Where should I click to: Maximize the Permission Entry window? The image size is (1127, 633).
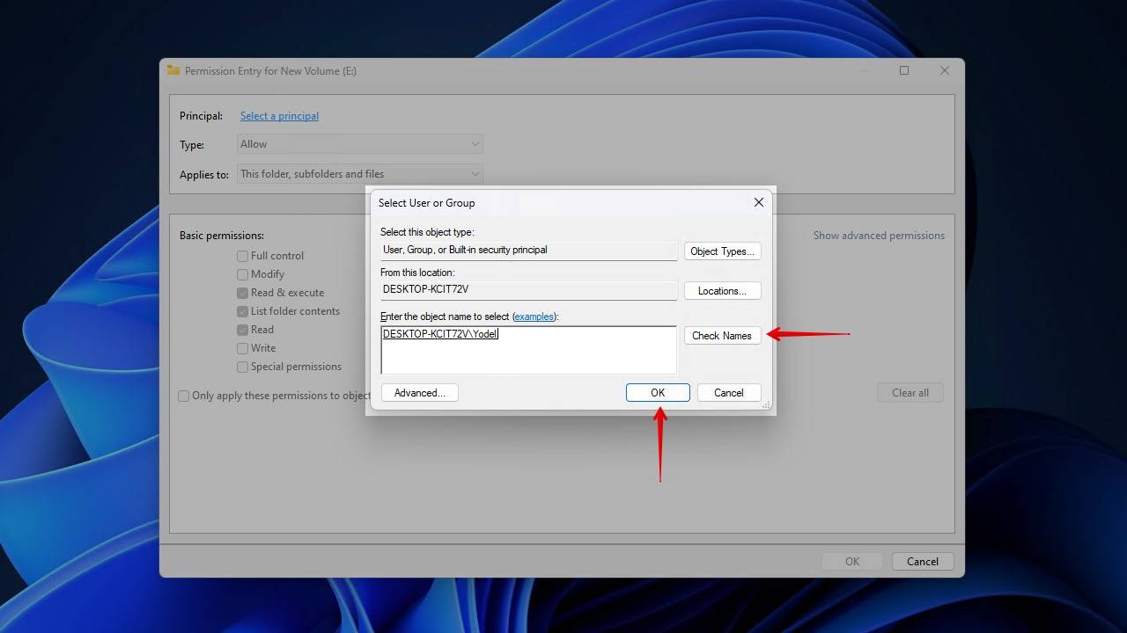tap(903, 70)
